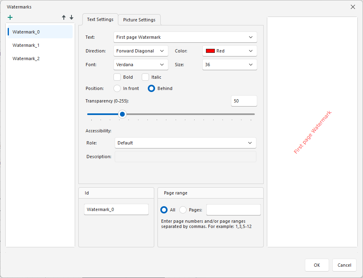Dismiss the dialog with the Cancel button

[344, 265]
